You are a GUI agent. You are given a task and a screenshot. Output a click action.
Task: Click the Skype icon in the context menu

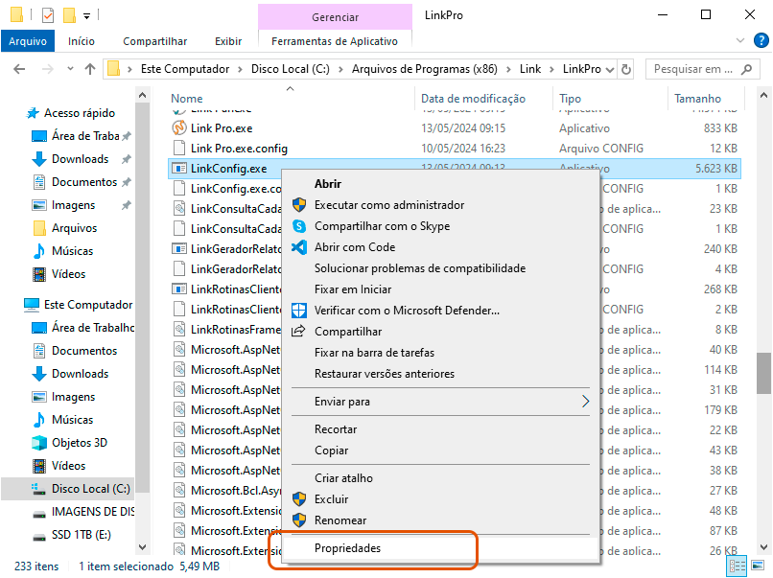click(x=298, y=226)
